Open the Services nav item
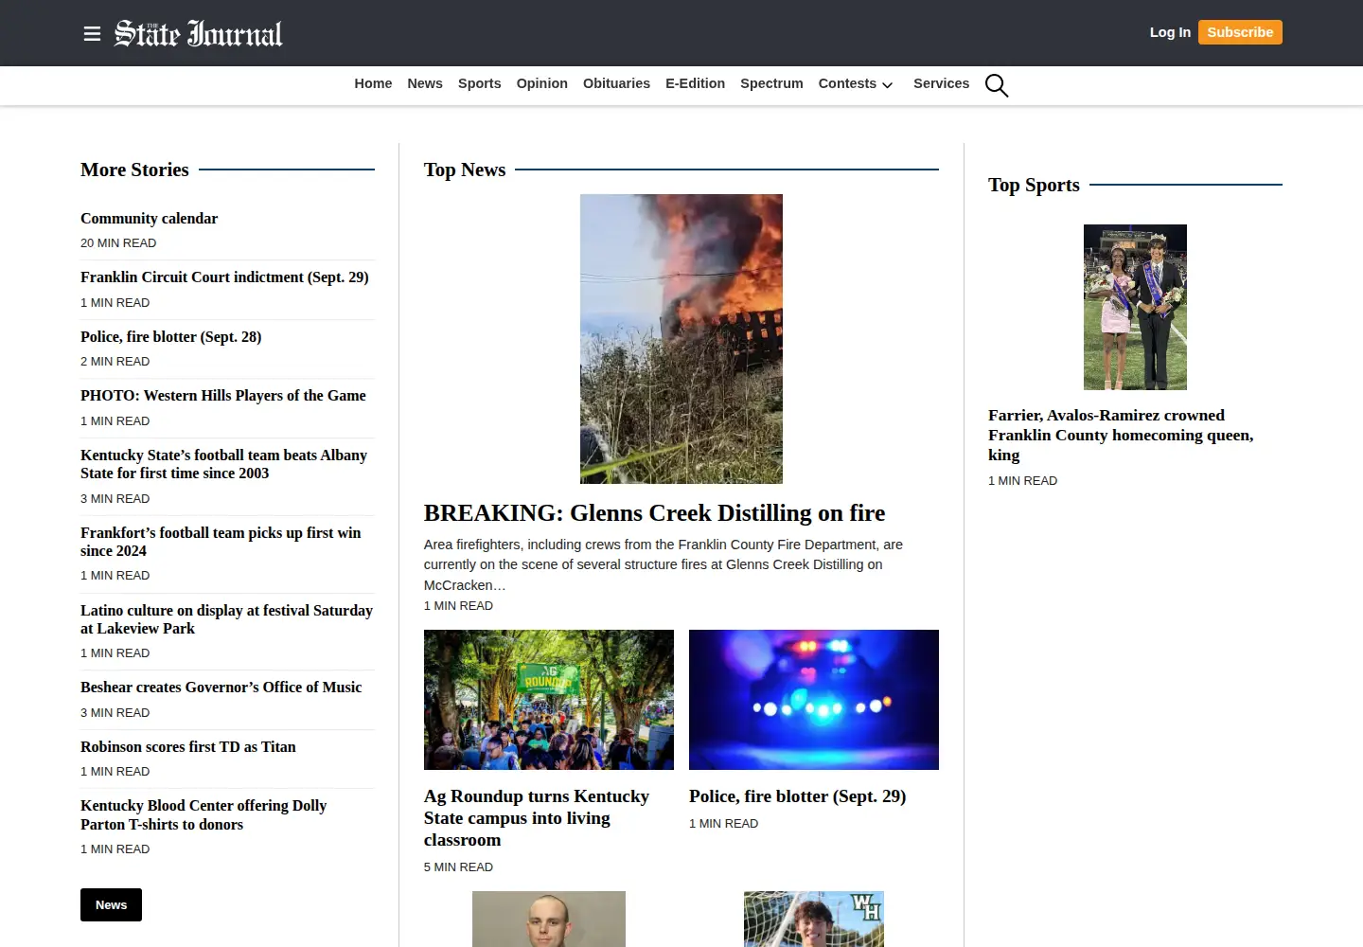1363x947 pixels. 941,83
